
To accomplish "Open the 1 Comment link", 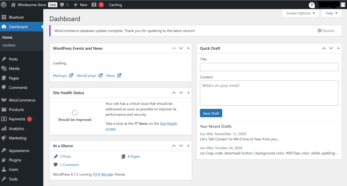I will 69,165.
